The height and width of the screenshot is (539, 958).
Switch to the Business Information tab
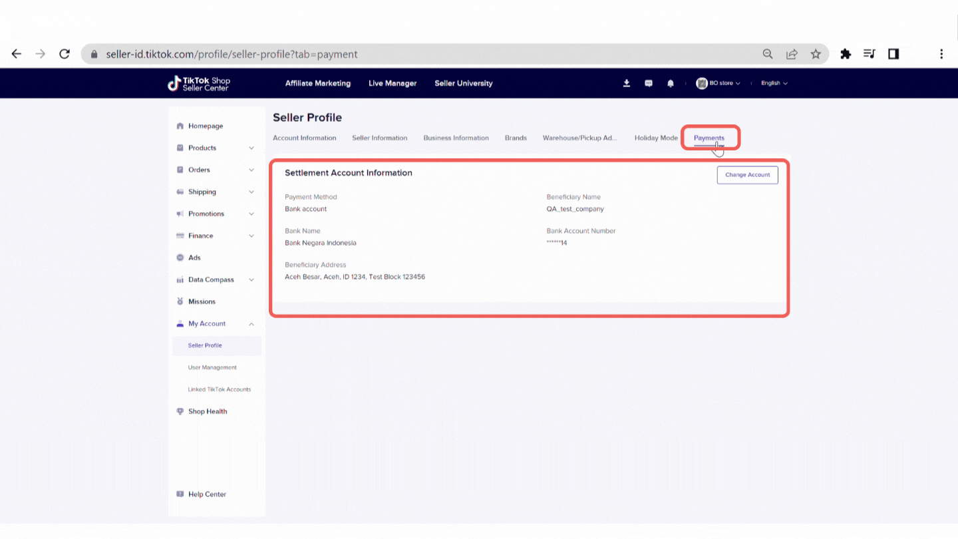point(456,138)
